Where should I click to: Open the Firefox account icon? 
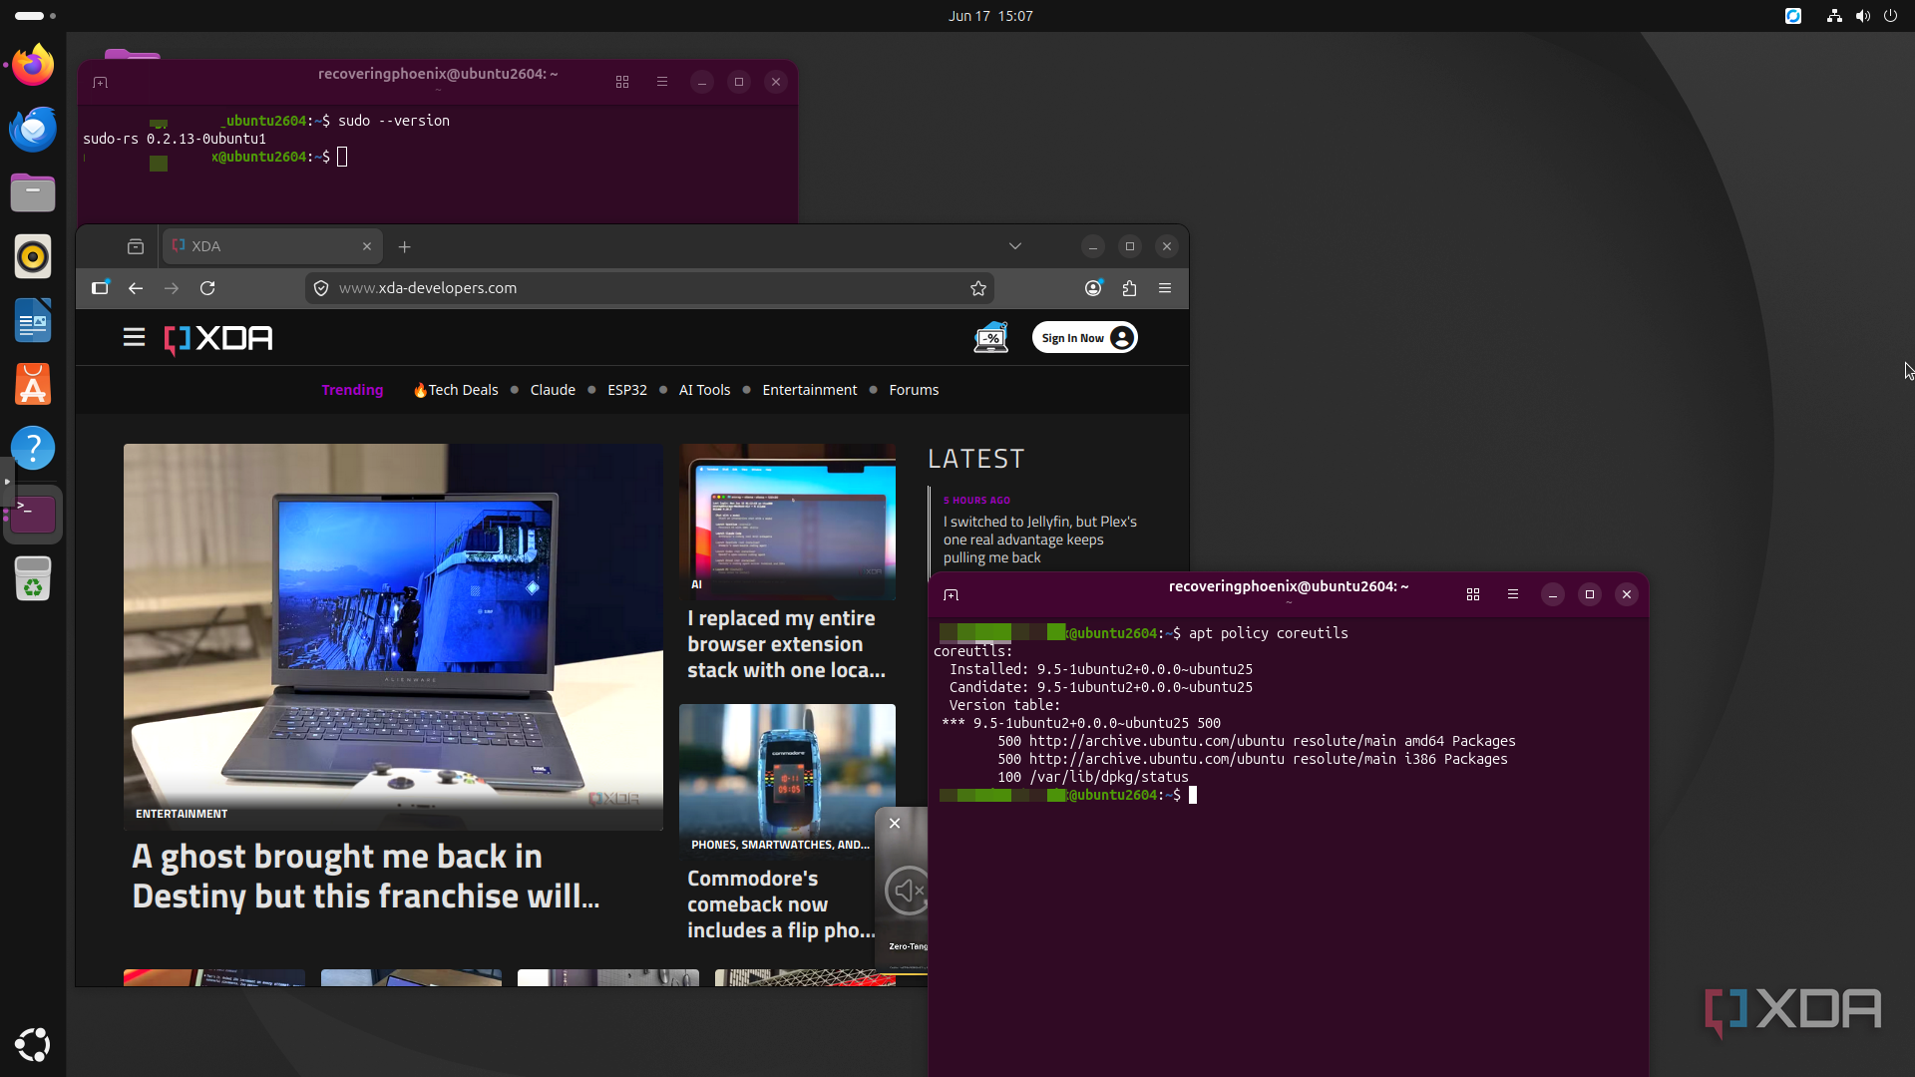click(x=1093, y=288)
